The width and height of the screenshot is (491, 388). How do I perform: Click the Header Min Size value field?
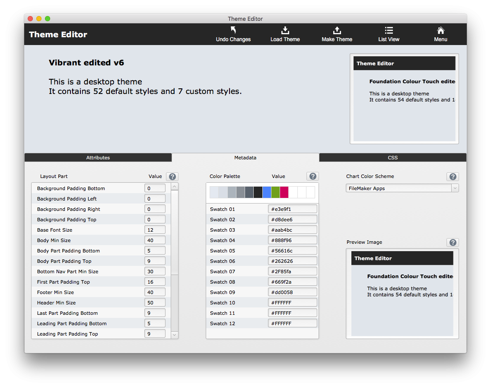point(155,303)
